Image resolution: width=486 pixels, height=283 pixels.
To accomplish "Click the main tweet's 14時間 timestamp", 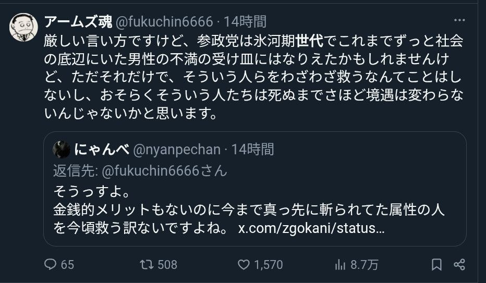I will [245, 22].
